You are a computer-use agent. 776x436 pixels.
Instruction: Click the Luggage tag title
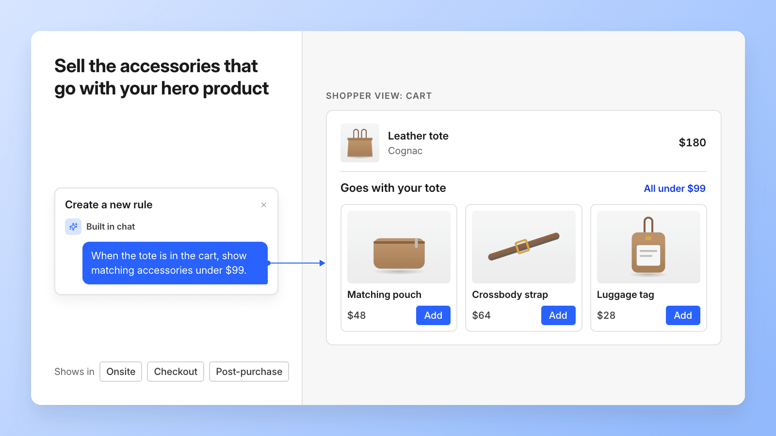click(x=625, y=295)
